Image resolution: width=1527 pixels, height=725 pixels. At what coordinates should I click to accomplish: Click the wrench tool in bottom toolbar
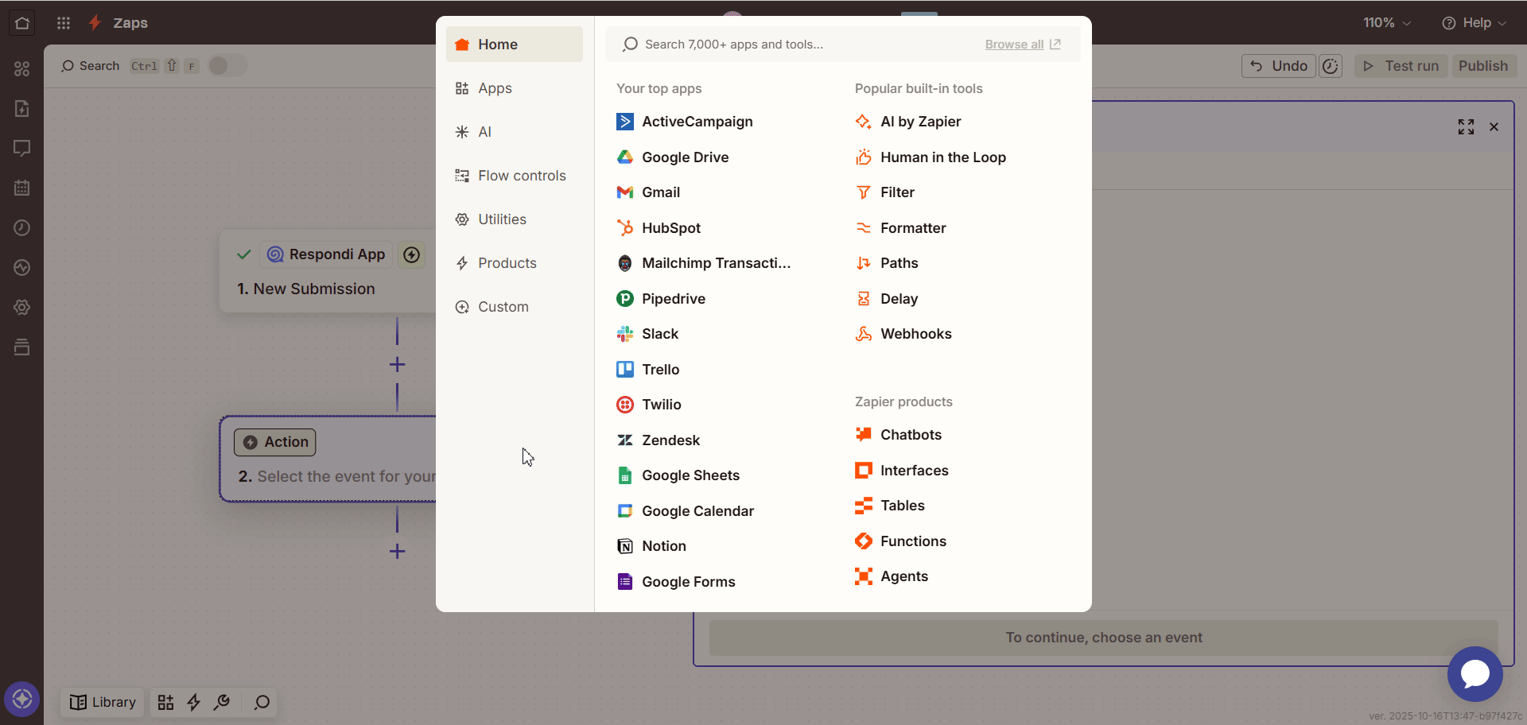point(223,703)
